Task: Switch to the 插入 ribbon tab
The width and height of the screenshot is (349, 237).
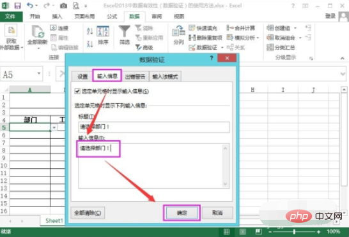Action: click(x=57, y=17)
